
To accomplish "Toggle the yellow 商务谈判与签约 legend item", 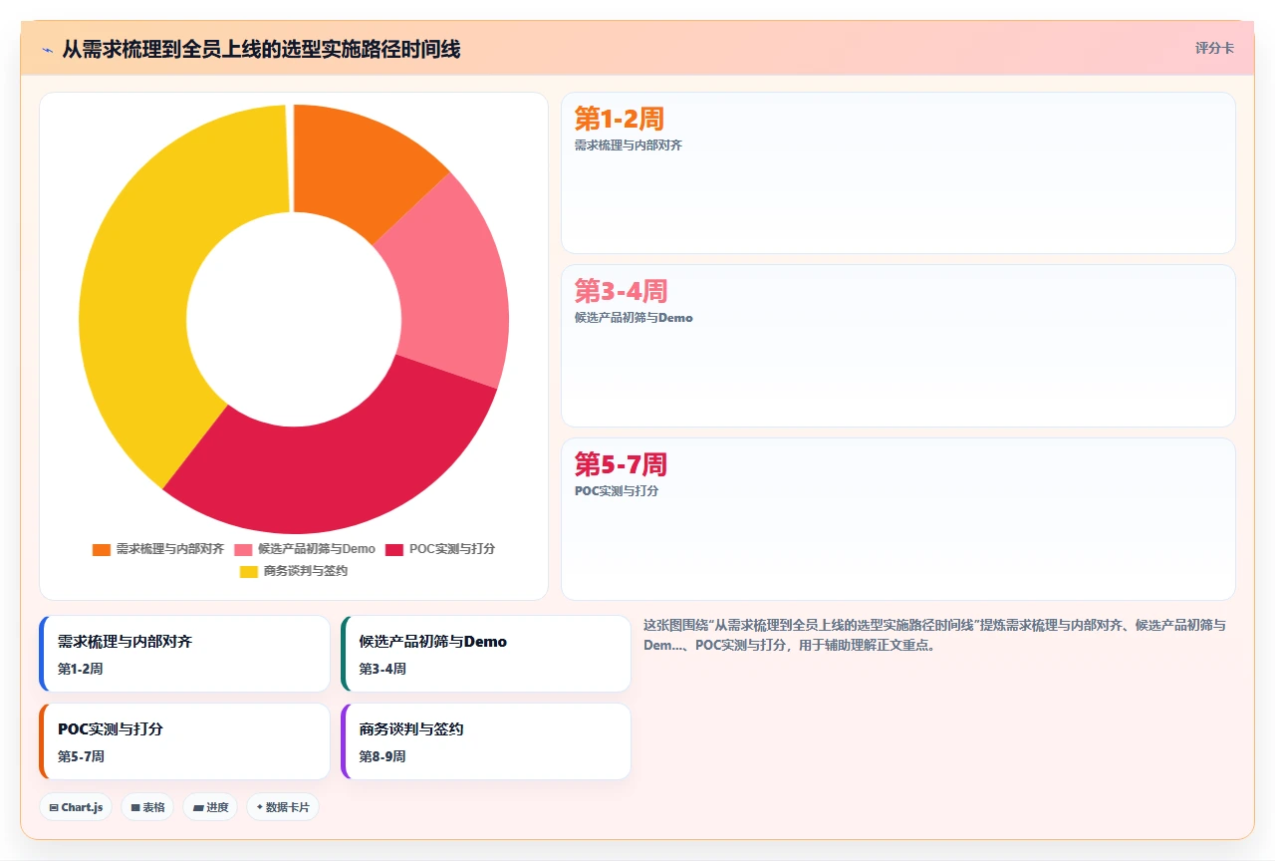I will (x=294, y=571).
